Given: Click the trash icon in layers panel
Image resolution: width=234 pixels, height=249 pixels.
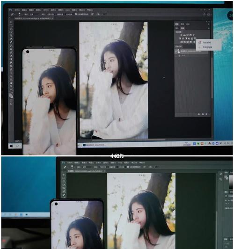Looking at the screenshot, I should pos(206,114).
